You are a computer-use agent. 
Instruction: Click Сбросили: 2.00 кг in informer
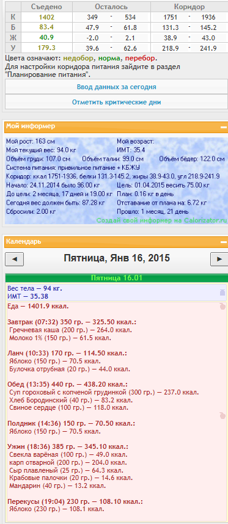tap(31, 211)
